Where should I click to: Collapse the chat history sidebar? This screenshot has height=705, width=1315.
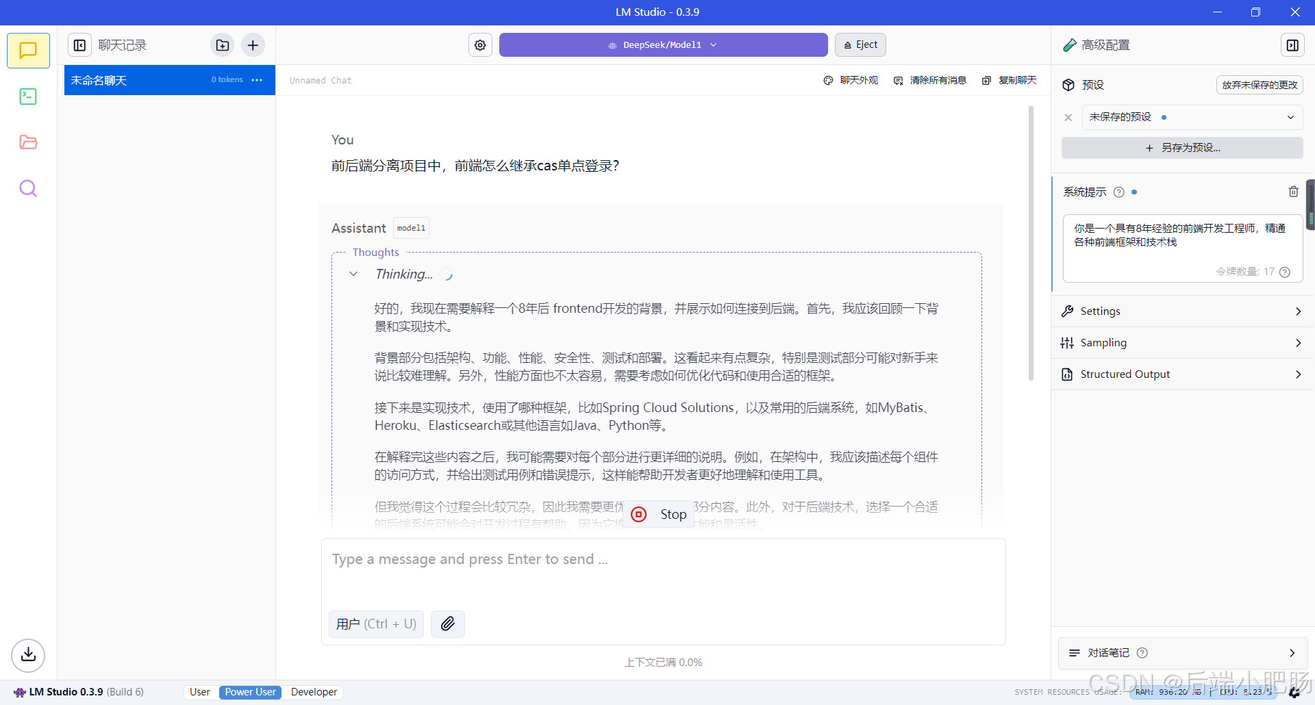click(x=79, y=44)
